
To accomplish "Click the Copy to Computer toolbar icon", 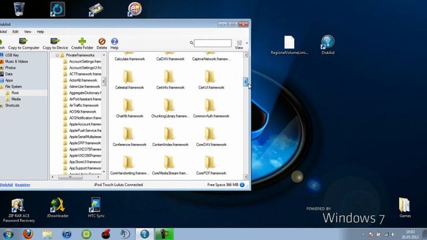I will click(x=23, y=41).
